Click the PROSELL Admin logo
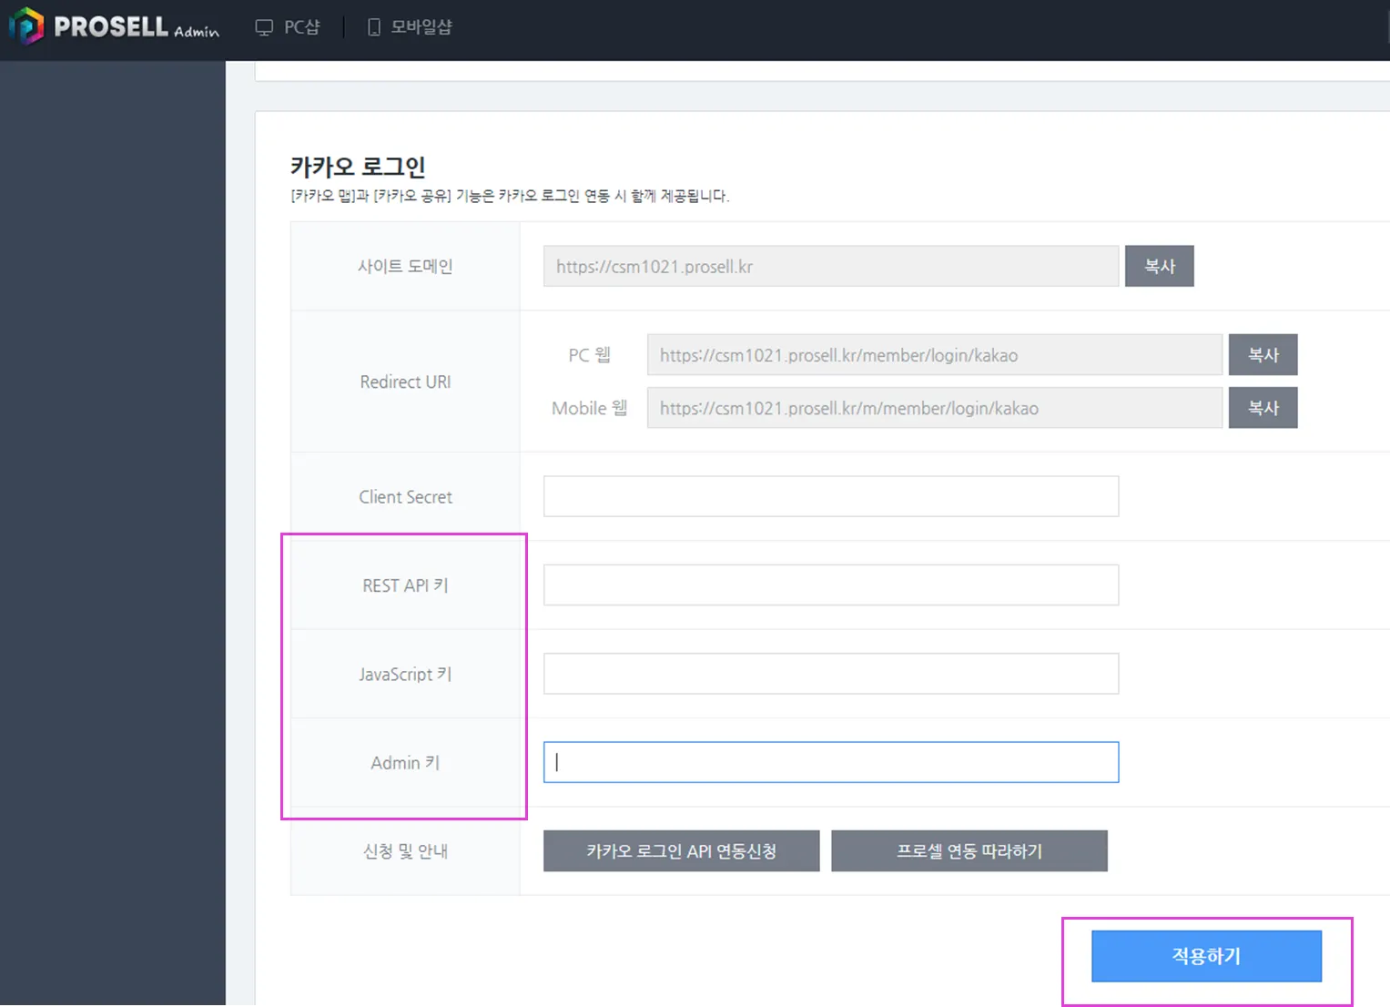 tap(115, 26)
